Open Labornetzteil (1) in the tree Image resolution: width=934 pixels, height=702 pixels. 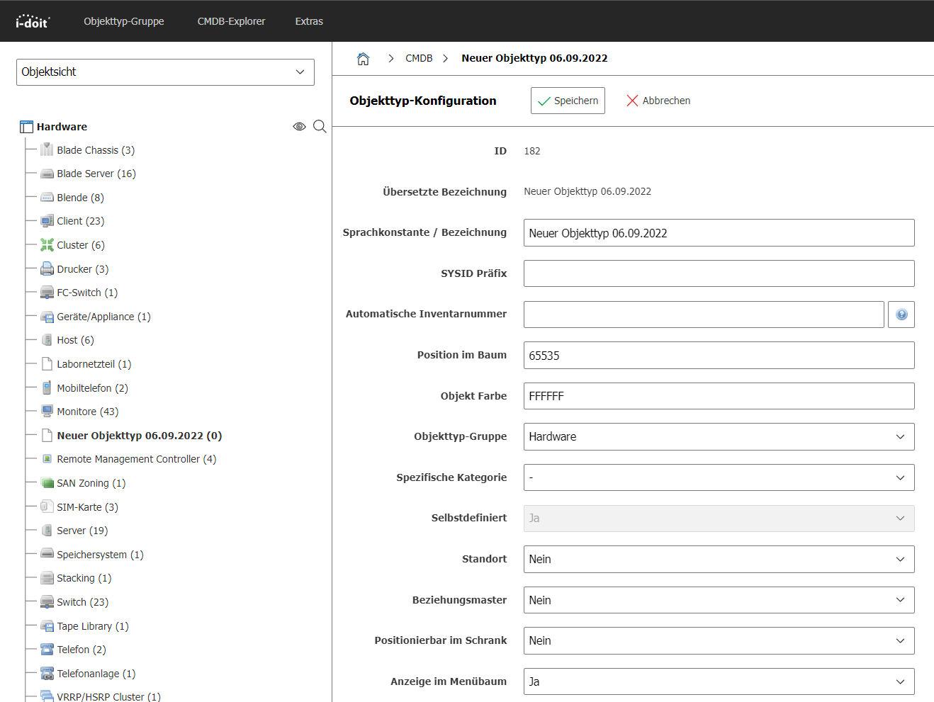click(x=94, y=364)
